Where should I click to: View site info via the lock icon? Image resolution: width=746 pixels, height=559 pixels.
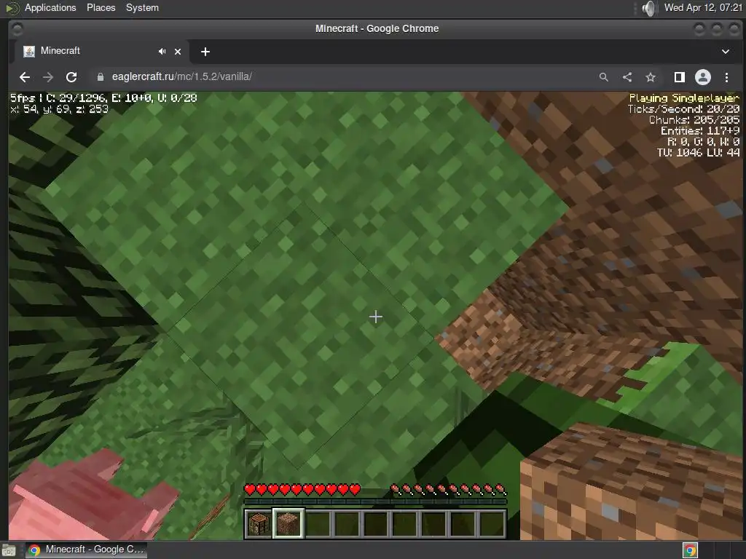(101, 77)
